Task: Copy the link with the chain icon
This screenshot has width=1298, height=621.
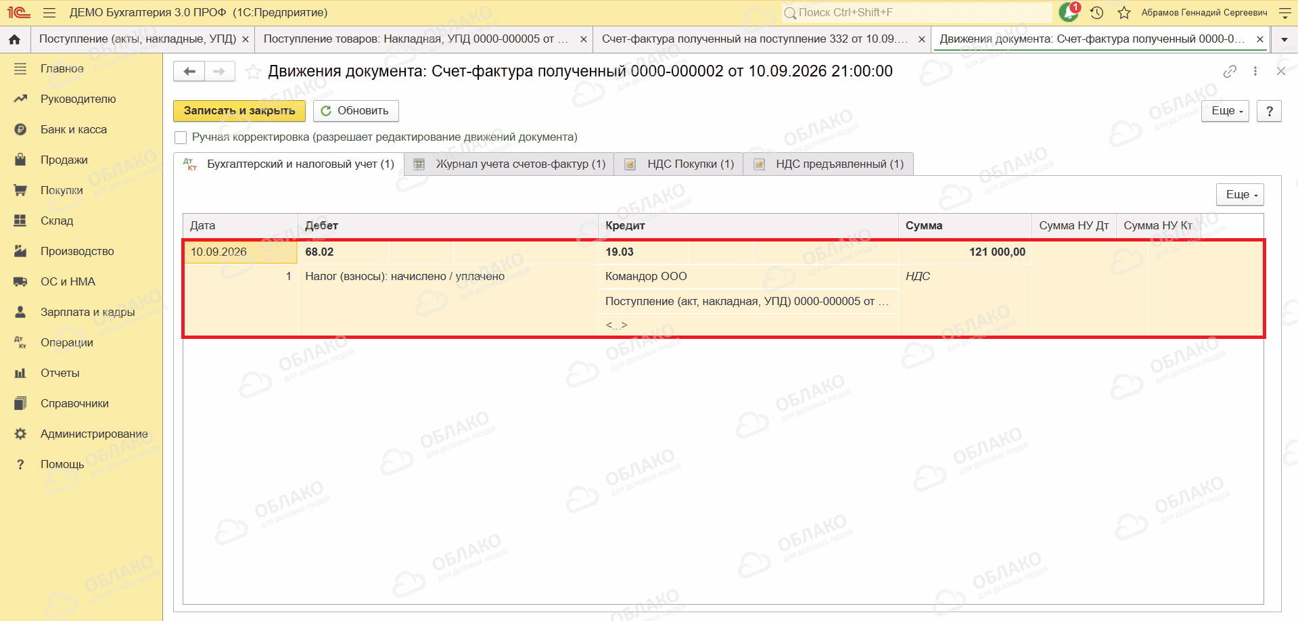Action: (x=1230, y=71)
